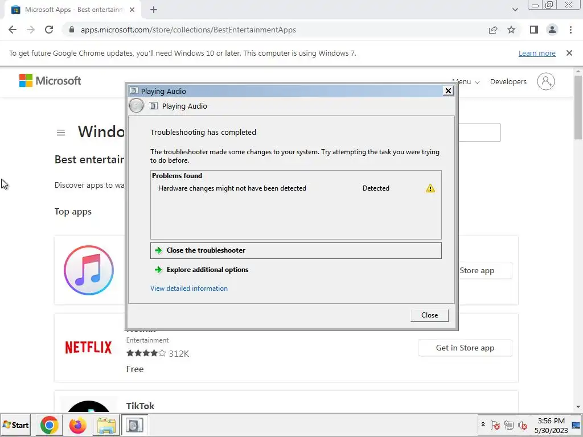Click the Playing Audio title bar icon
Image resolution: width=583 pixels, height=437 pixels.
[x=134, y=90]
